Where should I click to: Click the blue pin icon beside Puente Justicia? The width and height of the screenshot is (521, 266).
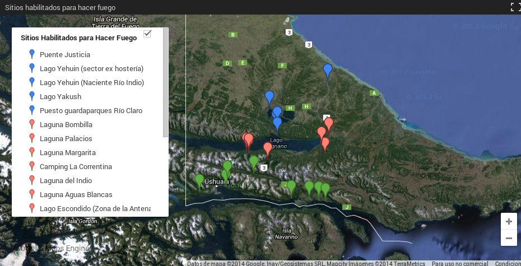point(32,54)
